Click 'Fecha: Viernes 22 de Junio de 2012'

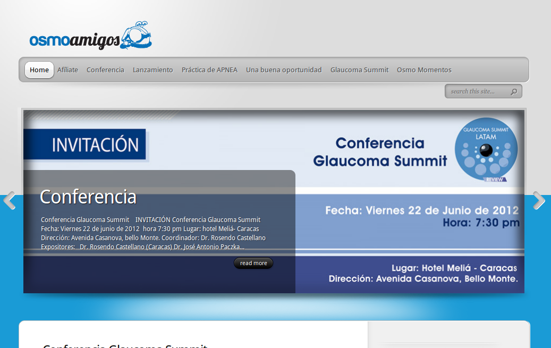pyautogui.click(x=422, y=210)
